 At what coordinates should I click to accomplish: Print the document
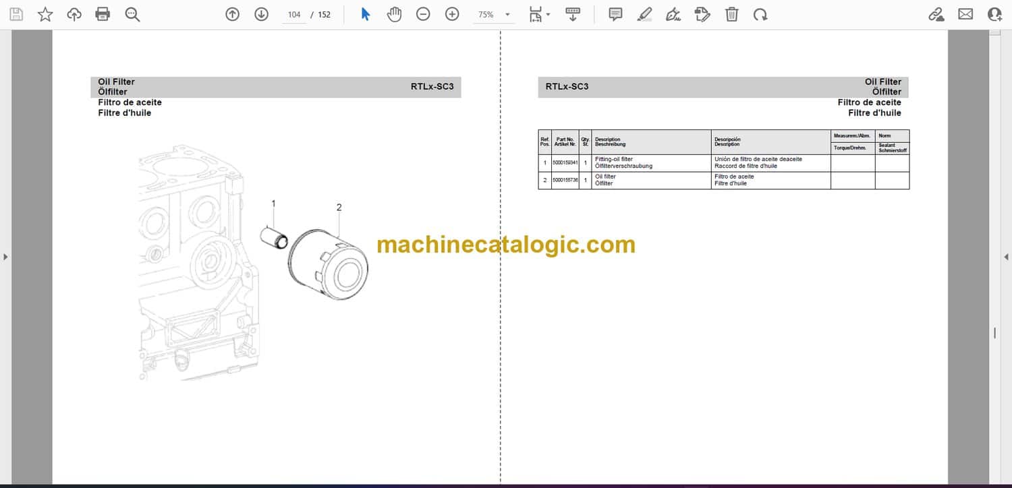pyautogui.click(x=103, y=14)
